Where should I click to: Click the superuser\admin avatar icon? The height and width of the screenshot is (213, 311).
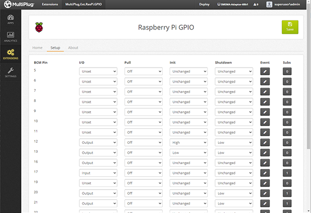click(x=269, y=4)
